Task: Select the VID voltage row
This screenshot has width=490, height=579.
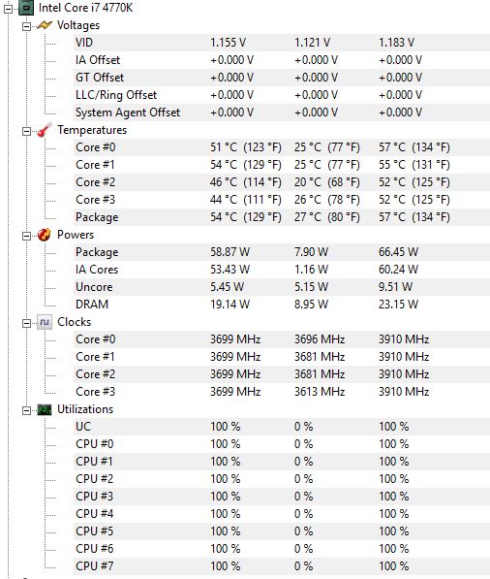Action: tap(282, 43)
